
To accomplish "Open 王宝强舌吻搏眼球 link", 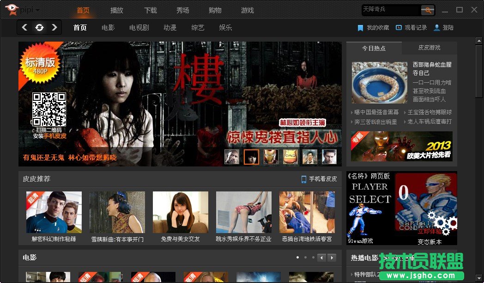I will (x=430, y=112).
